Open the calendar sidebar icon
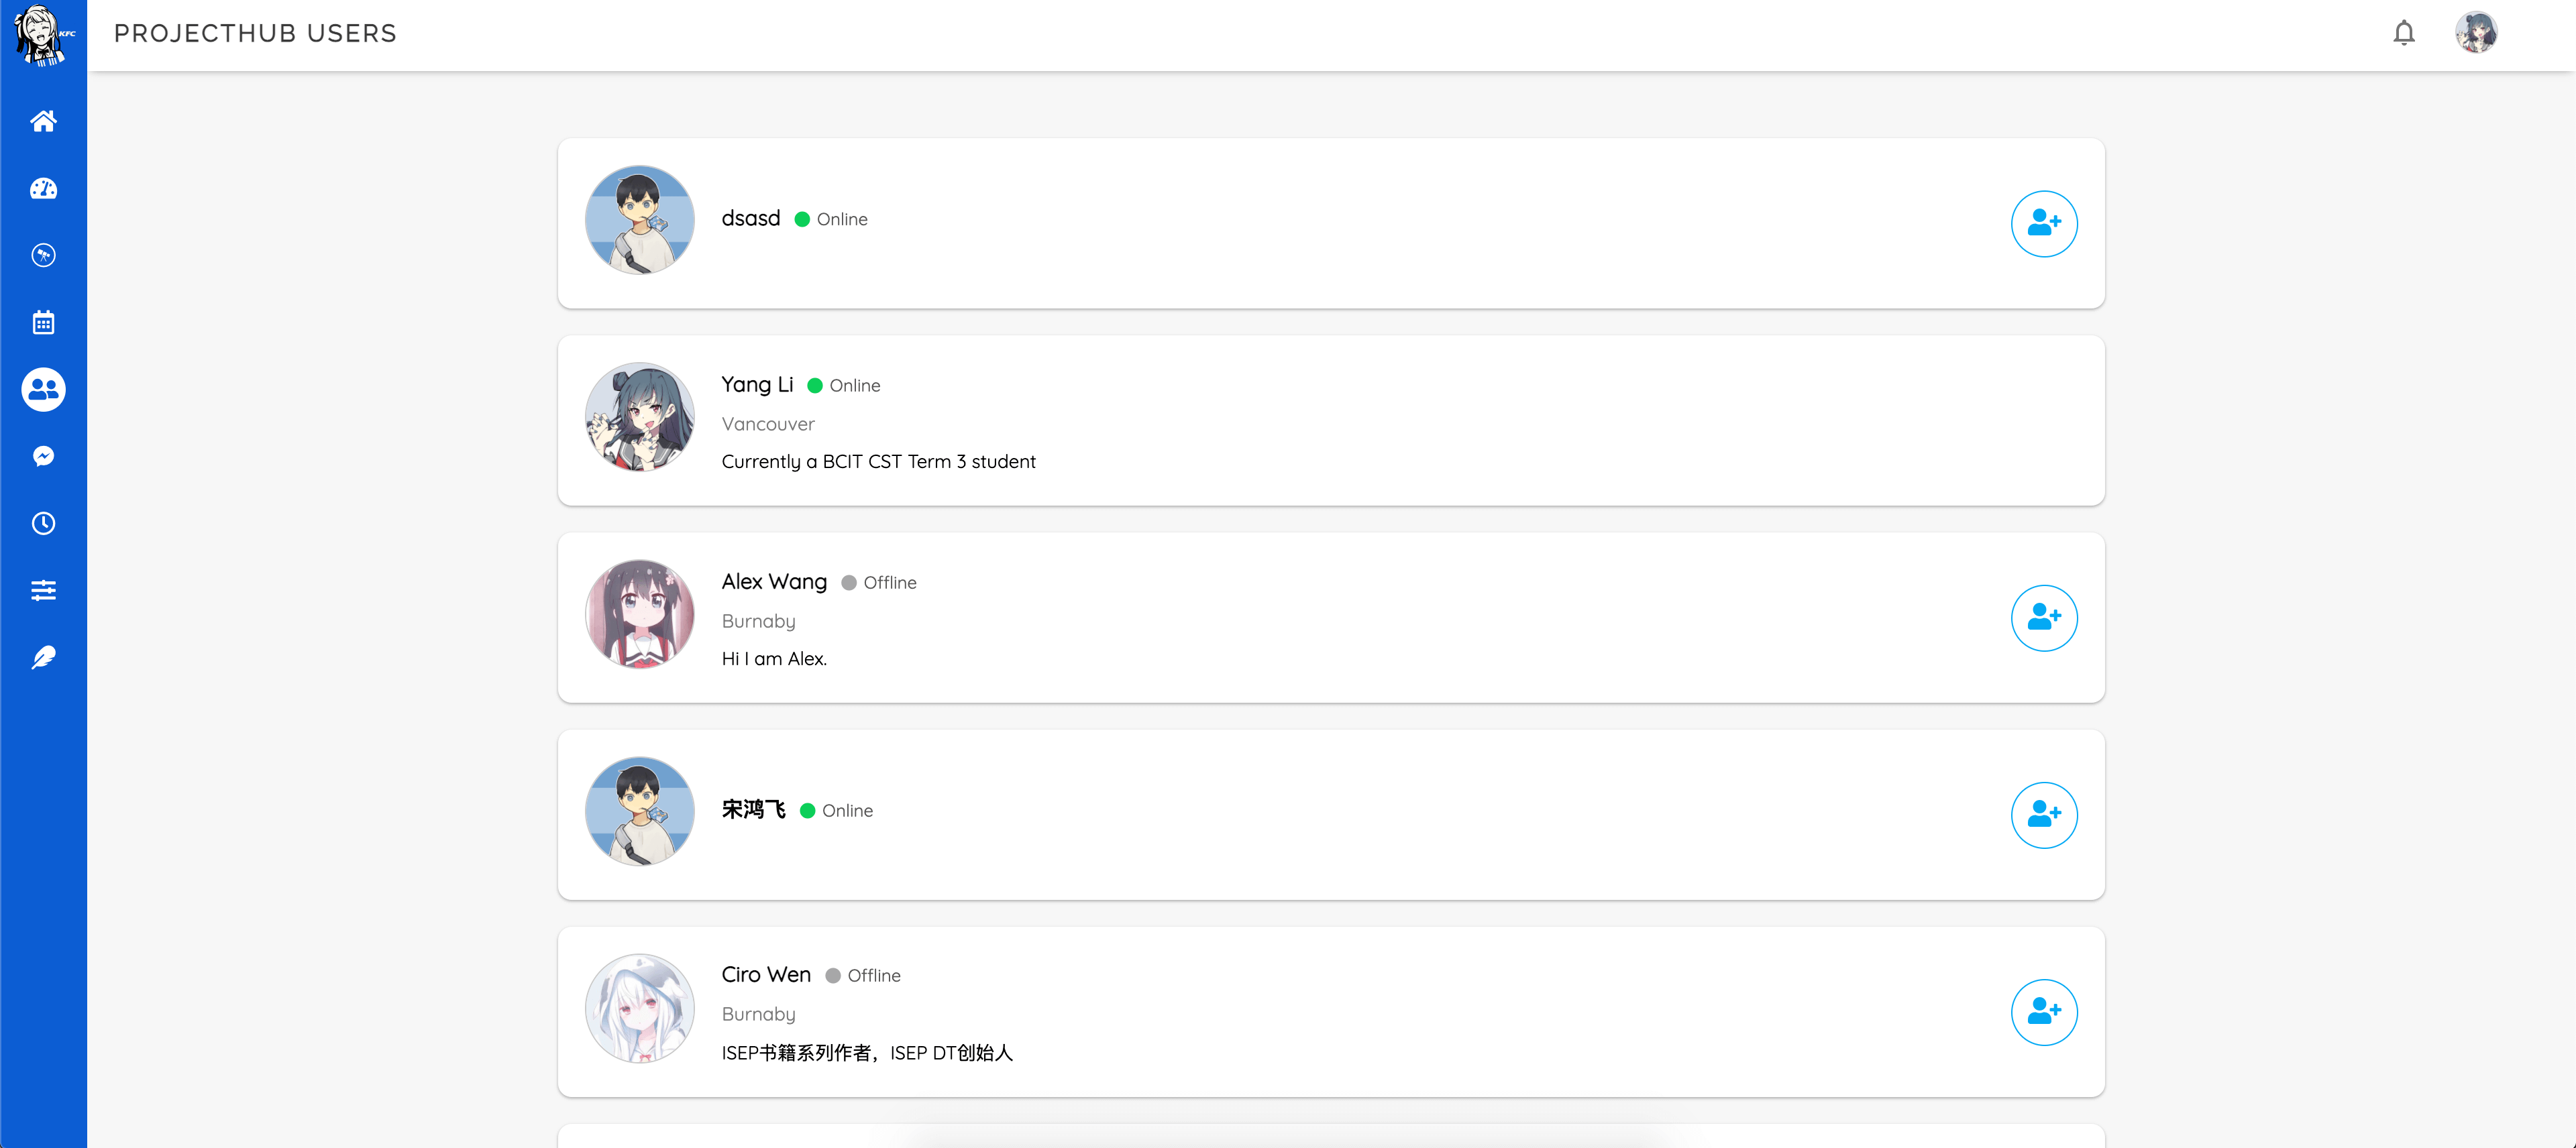Image resolution: width=2576 pixels, height=1148 pixels. (x=43, y=322)
